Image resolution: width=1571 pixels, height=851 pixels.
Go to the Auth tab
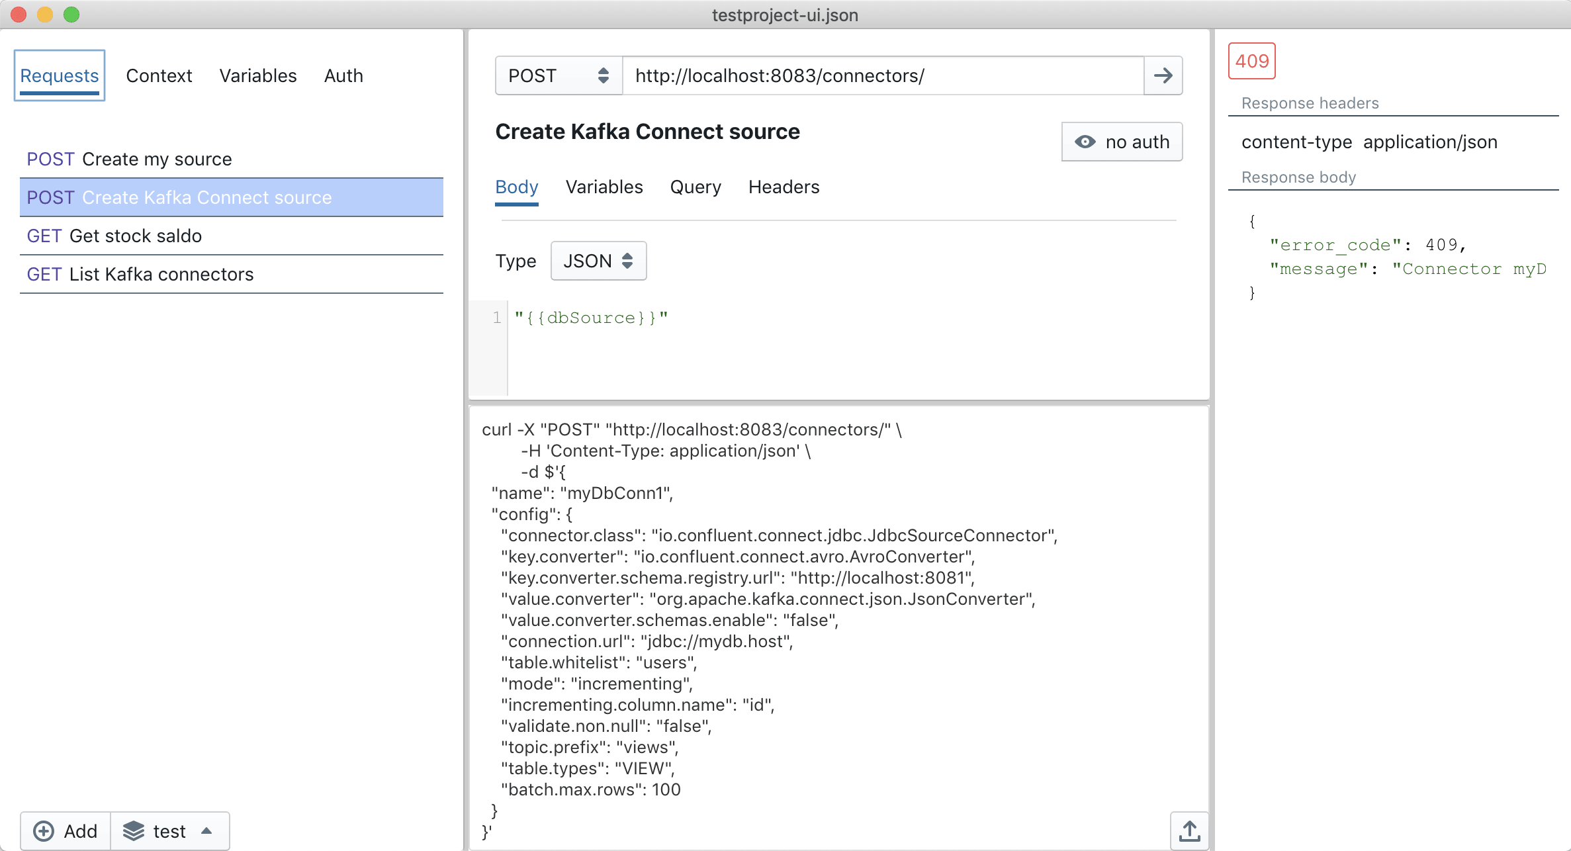tap(343, 75)
